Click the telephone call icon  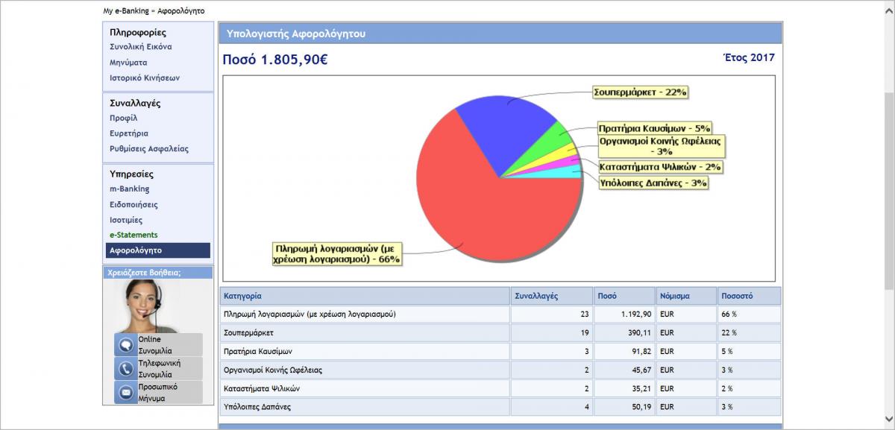click(125, 369)
